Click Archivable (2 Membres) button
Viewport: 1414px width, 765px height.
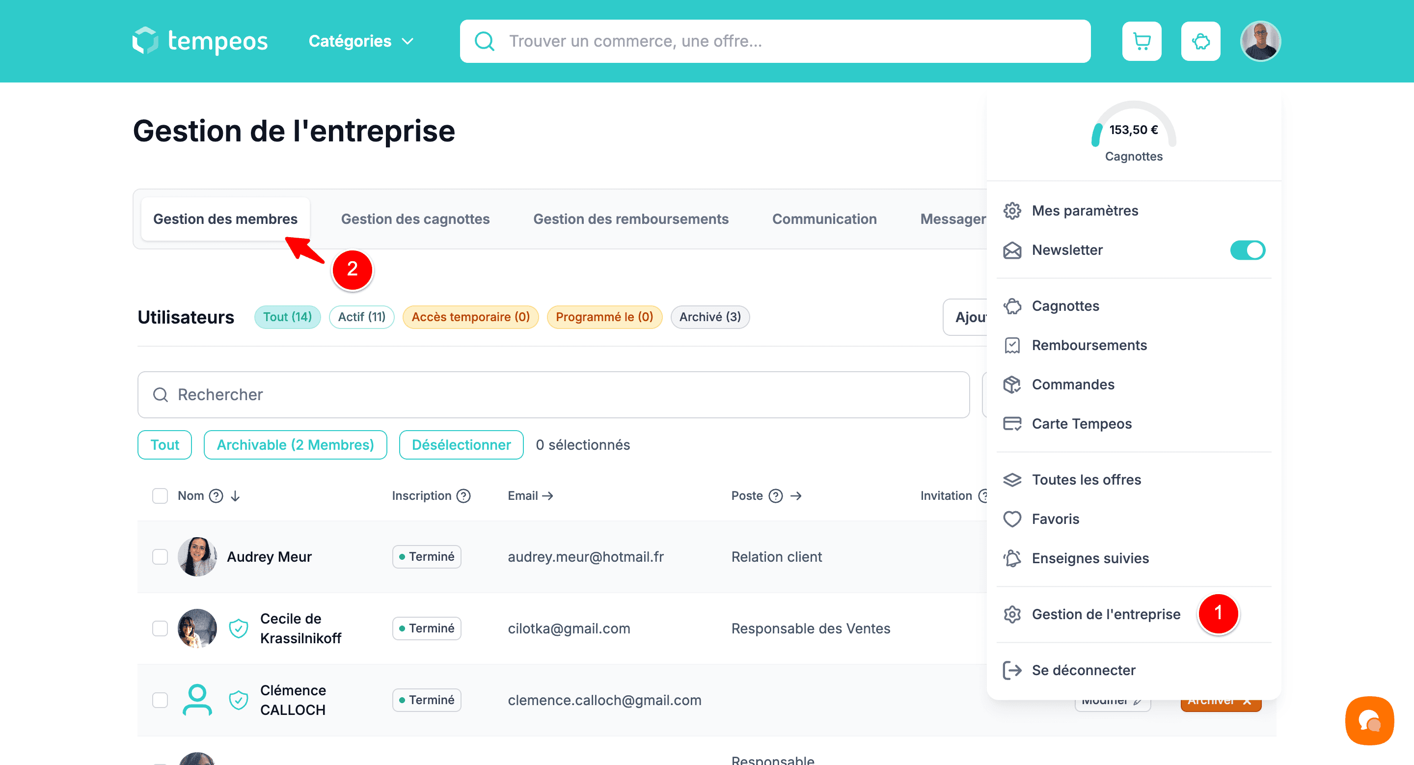295,444
